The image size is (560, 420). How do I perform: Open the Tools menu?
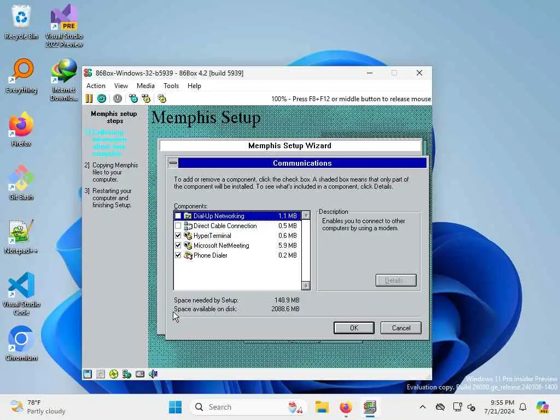(x=171, y=86)
